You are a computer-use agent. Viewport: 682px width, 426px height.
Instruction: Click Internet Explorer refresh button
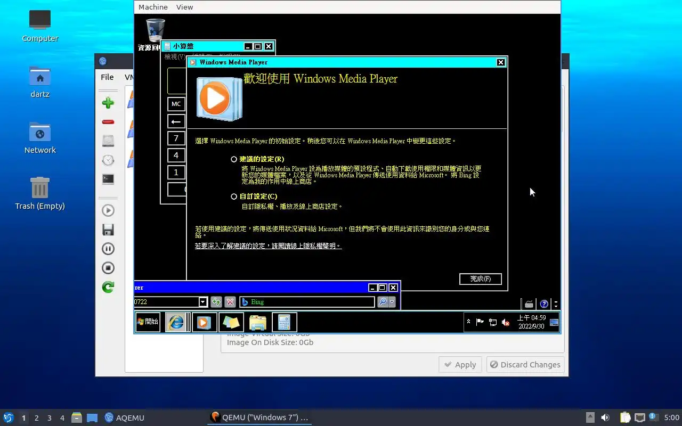pyautogui.click(x=216, y=302)
